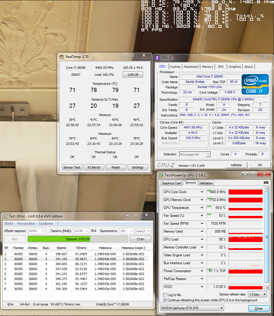Click CPU-Z Core Voltage value 1.408 V
Image resolution: width=274 pixels, height=316 pixels.
click(x=230, y=92)
